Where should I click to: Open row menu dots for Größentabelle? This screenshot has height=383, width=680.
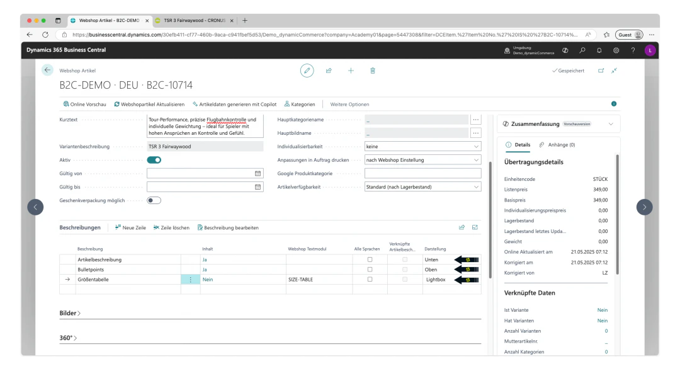(x=190, y=280)
